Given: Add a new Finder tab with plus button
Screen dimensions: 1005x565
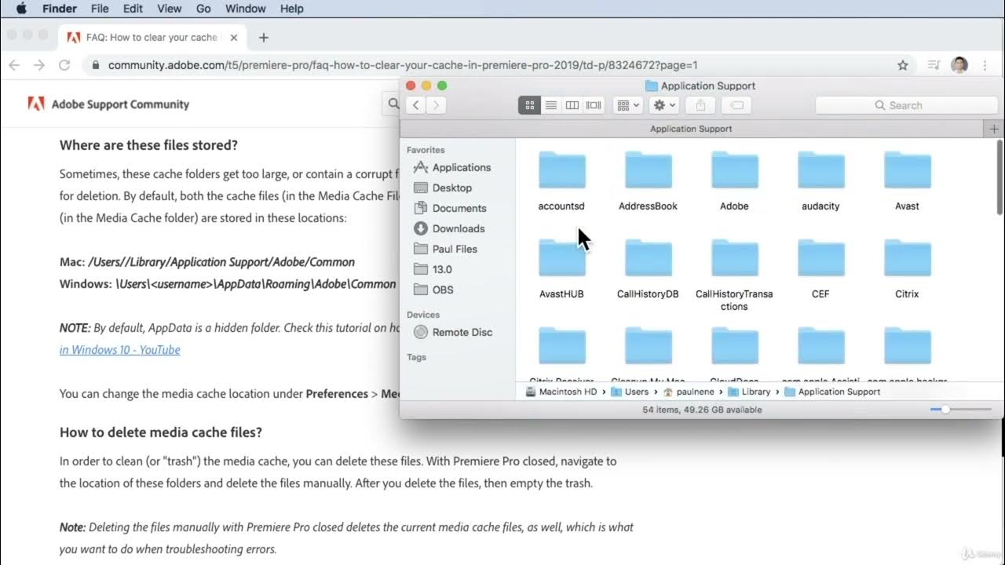Looking at the screenshot, I should pyautogui.click(x=994, y=129).
